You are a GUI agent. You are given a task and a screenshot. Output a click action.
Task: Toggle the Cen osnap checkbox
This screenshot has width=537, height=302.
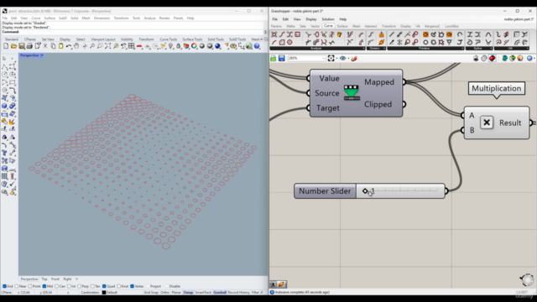tap(57, 286)
